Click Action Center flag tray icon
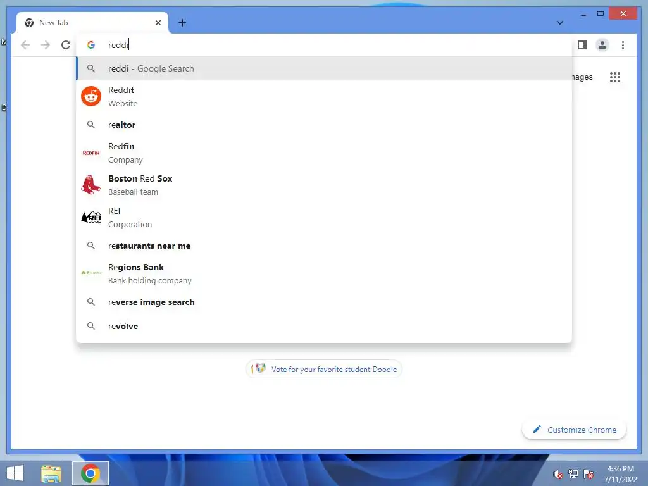This screenshot has height=486, width=648. coord(589,473)
